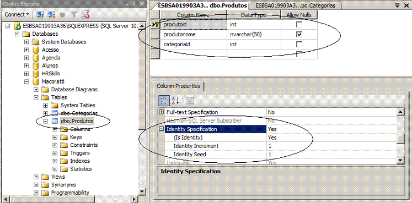Click the Filter icon in Object Explorer
This screenshot has height=203, width=412.
[74, 14]
